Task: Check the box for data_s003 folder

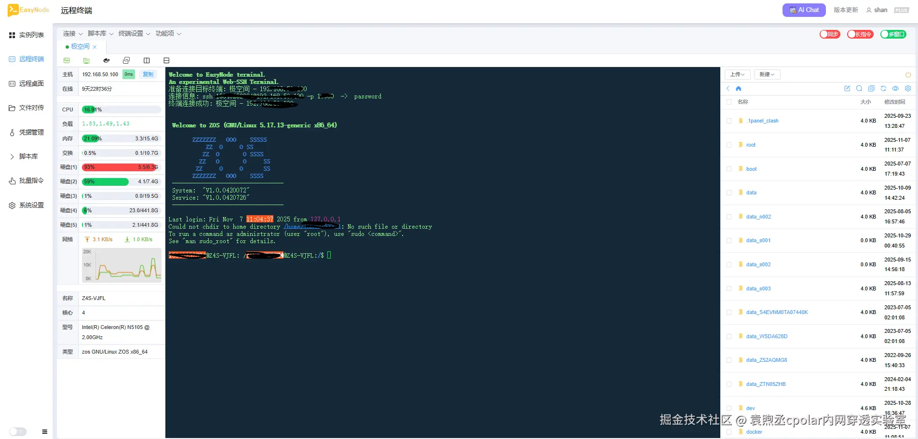Action: click(729, 288)
